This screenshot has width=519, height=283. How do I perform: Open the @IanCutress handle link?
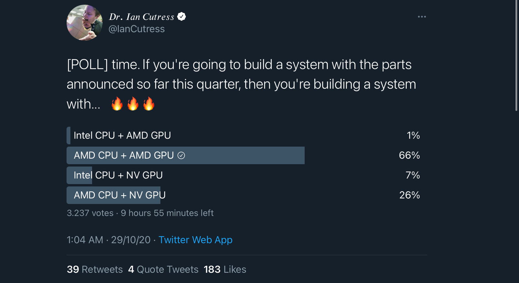pyautogui.click(x=137, y=29)
